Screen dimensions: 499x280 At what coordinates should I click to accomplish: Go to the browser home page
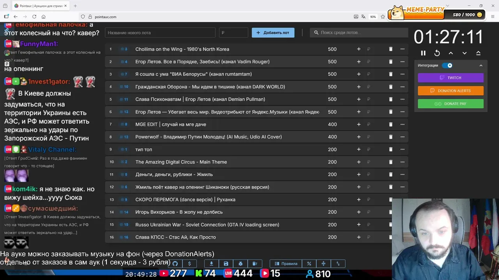[x=44, y=17]
